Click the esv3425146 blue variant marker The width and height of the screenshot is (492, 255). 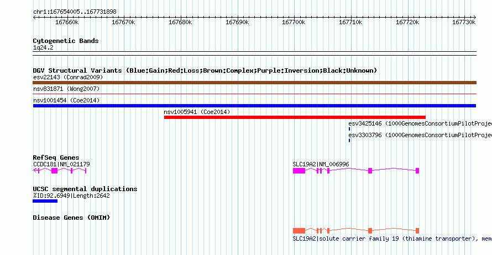pos(349,129)
